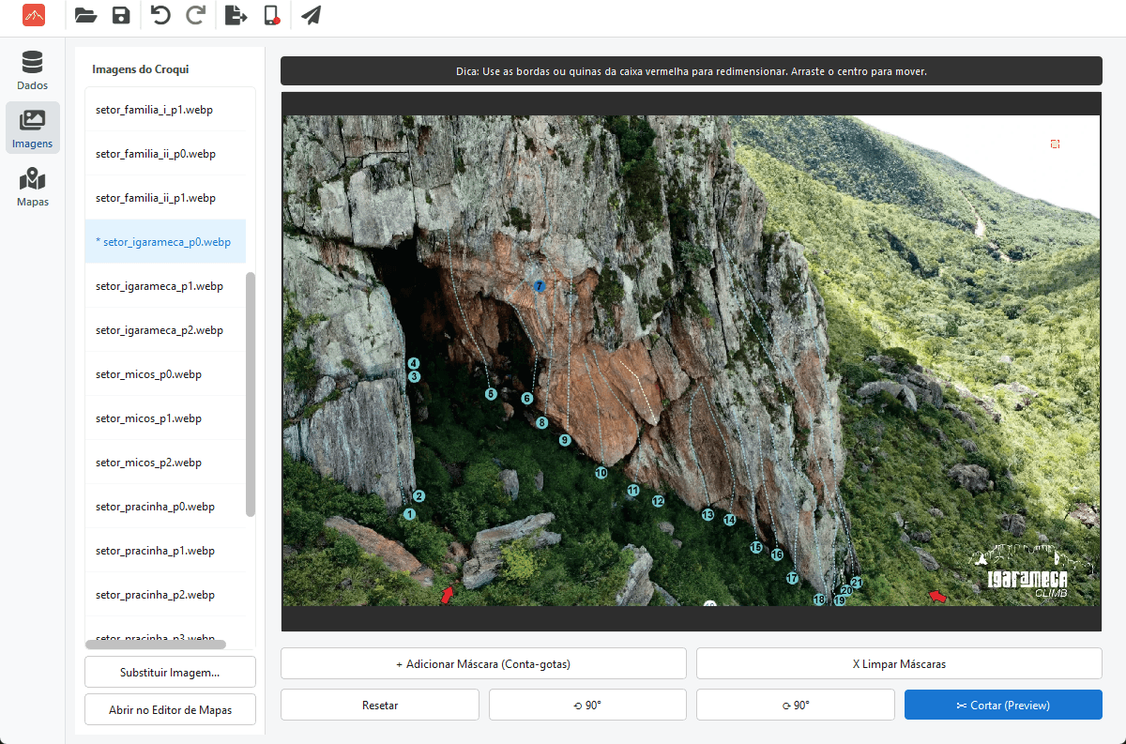This screenshot has height=744, width=1126.
Task: Select setor_micos_p2.webp in the image list
Action: coord(165,463)
